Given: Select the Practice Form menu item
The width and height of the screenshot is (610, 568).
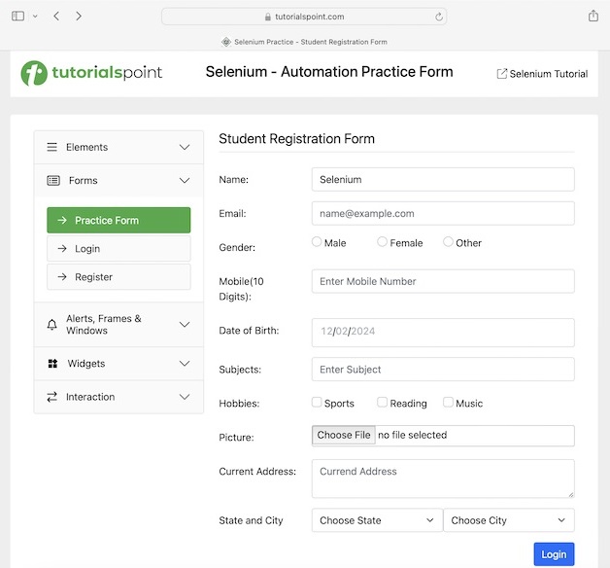Looking at the screenshot, I should coord(119,221).
